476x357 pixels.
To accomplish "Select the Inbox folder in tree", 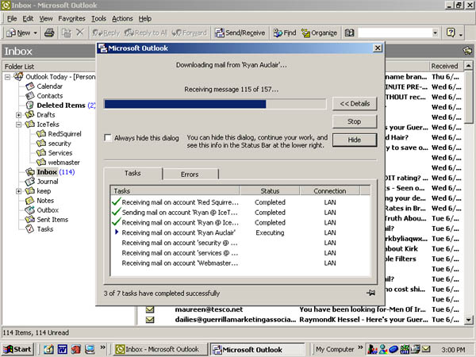I will point(47,172).
